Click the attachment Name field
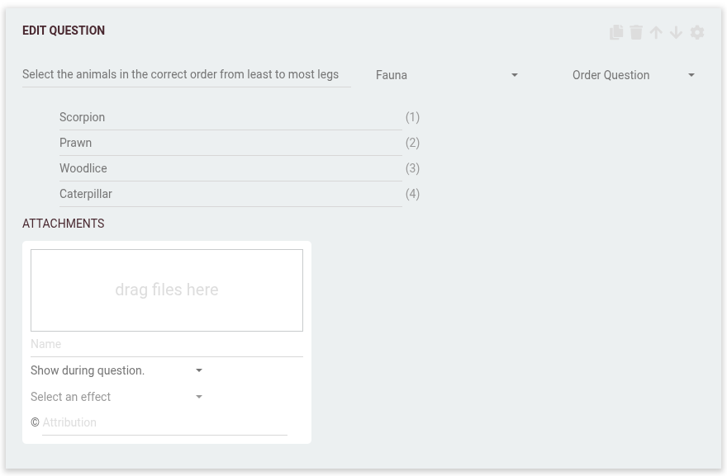 [x=165, y=344]
